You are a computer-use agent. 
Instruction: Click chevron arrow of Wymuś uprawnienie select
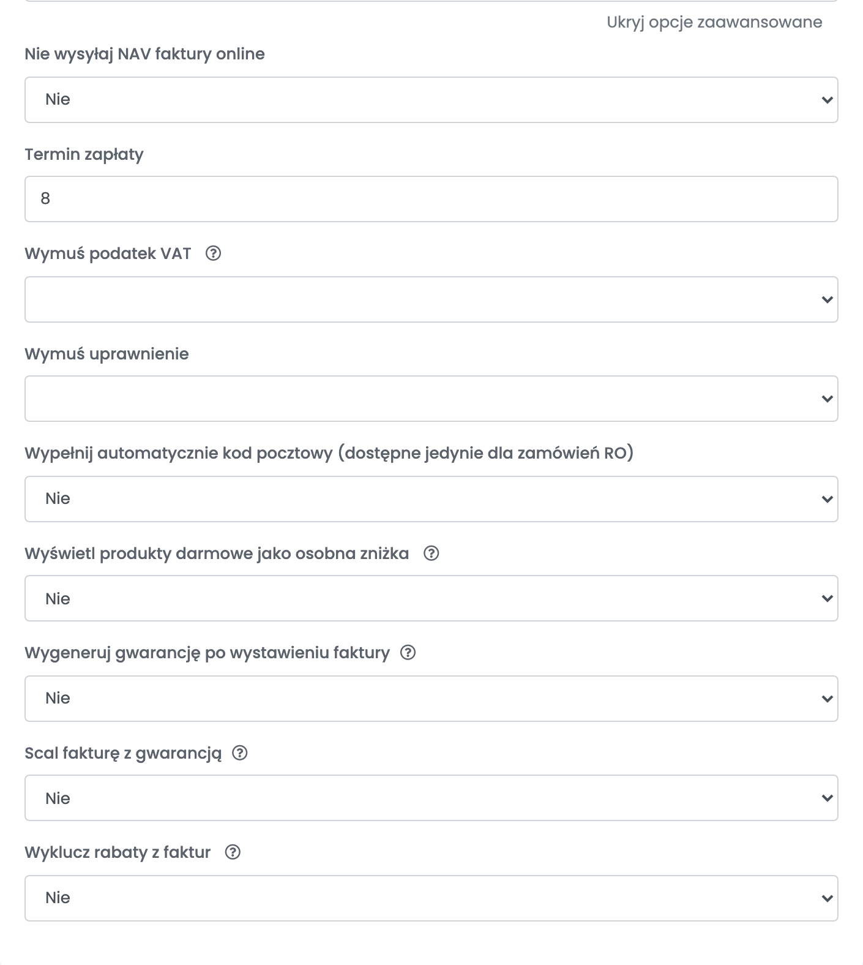click(827, 399)
